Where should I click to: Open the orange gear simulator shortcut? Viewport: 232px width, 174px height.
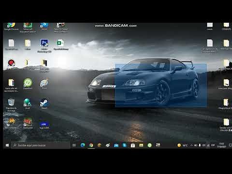coord(11,123)
